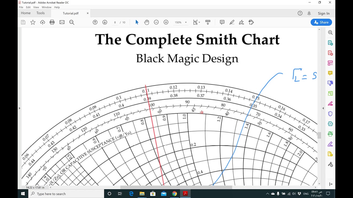353x198 pixels.
Task: Go to next page arrow
Action: pos(105,22)
